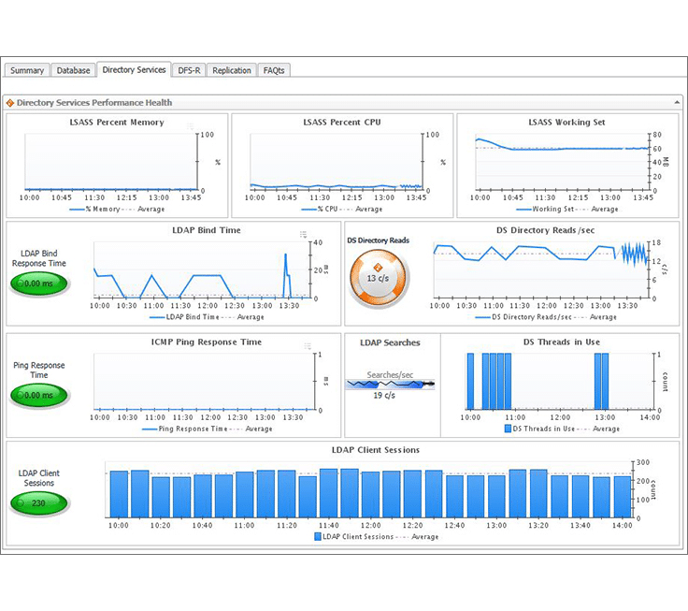This screenshot has height=611, width=688.
Task: Click the LDAP Client Sessions 230 indicator
Action: coord(38,503)
